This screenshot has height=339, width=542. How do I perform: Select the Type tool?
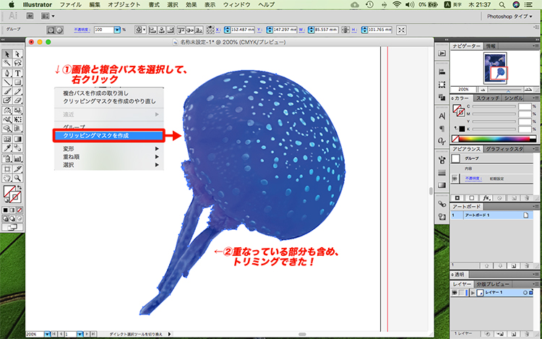[x=17, y=72]
